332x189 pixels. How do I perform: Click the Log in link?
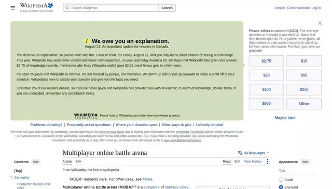[x=316, y=8]
